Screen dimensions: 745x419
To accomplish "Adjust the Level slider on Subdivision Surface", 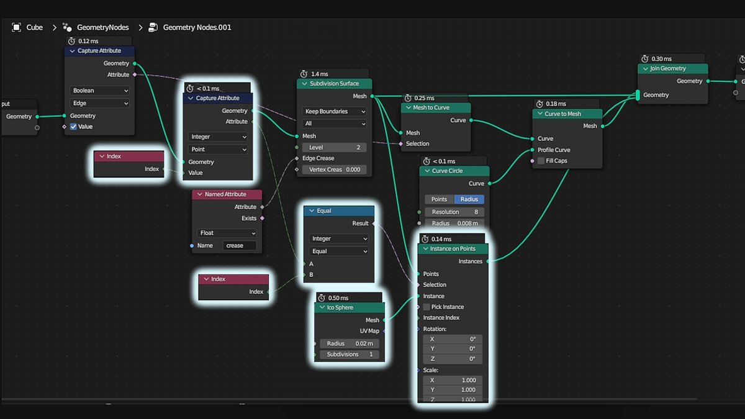I will pos(334,147).
